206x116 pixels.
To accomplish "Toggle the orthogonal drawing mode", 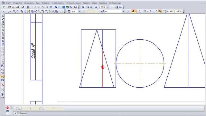I will [156, 12].
